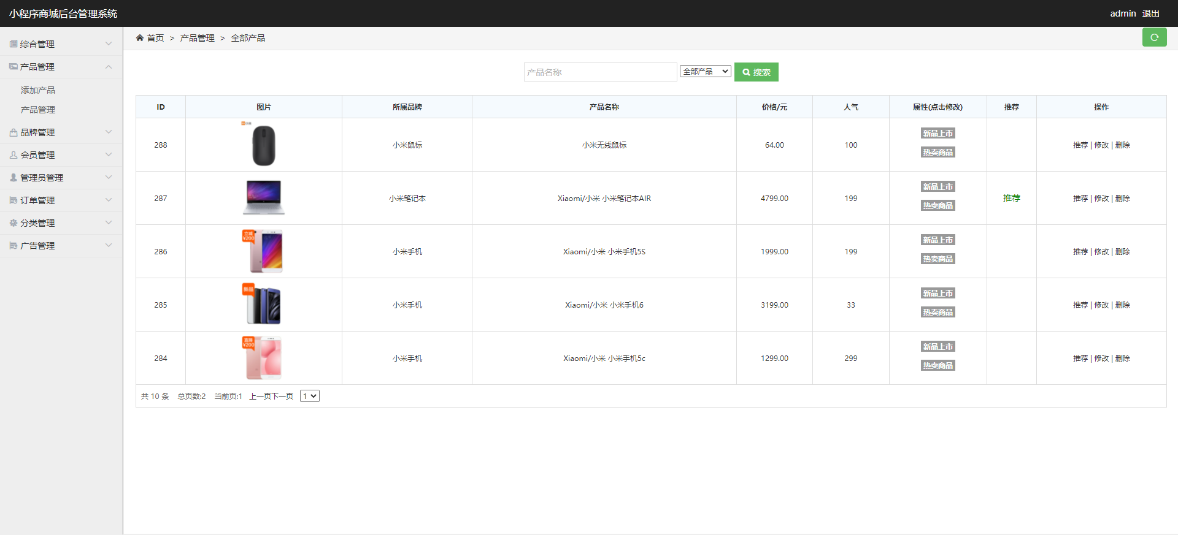This screenshot has width=1178, height=535.
Task: Click the green 搜索 search button
Action: coord(756,72)
